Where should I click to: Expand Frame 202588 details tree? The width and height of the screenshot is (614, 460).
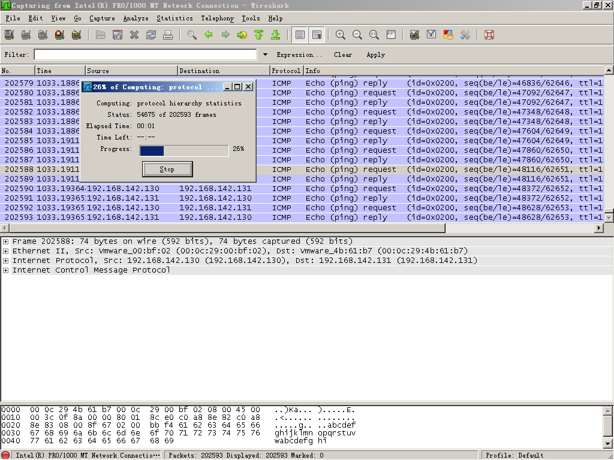[x=6, y=241]
